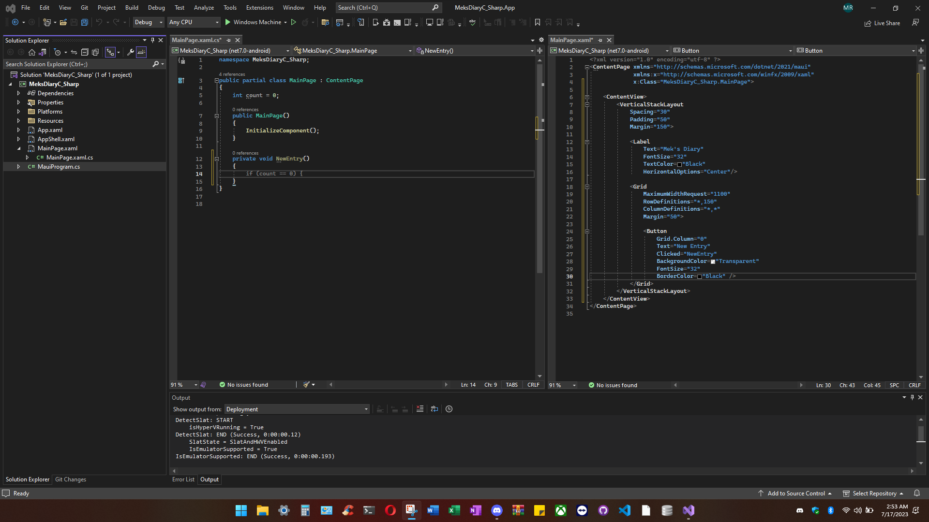Click the Windows Start button
This screenshot has height=522, width=929.
pyautogui.click(x=241, y=510)
